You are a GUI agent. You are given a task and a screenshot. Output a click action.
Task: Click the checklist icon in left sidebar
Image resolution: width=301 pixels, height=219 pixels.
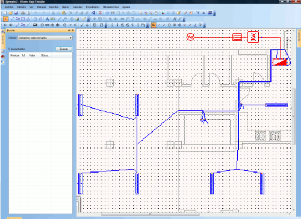[x=3, y=52]
